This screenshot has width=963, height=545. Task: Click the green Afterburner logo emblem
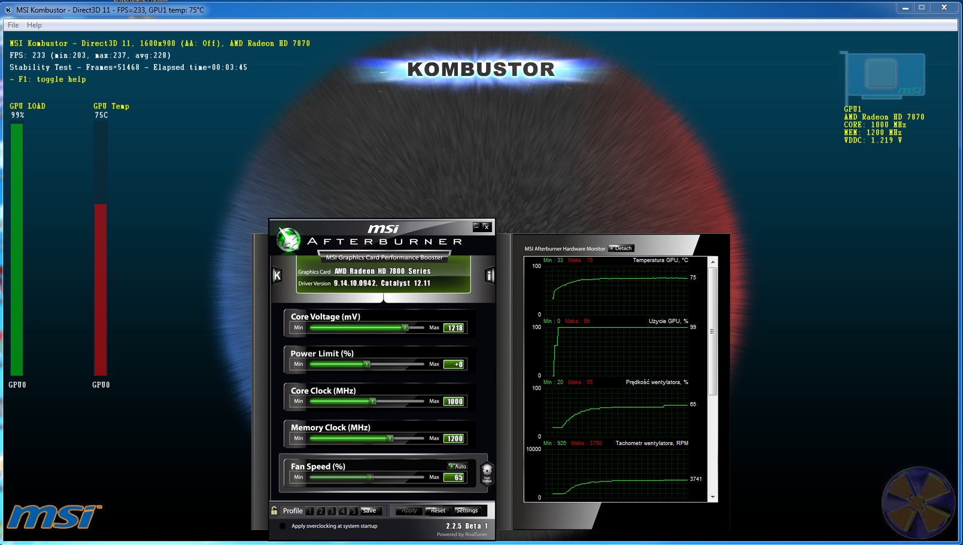(288, 240)
